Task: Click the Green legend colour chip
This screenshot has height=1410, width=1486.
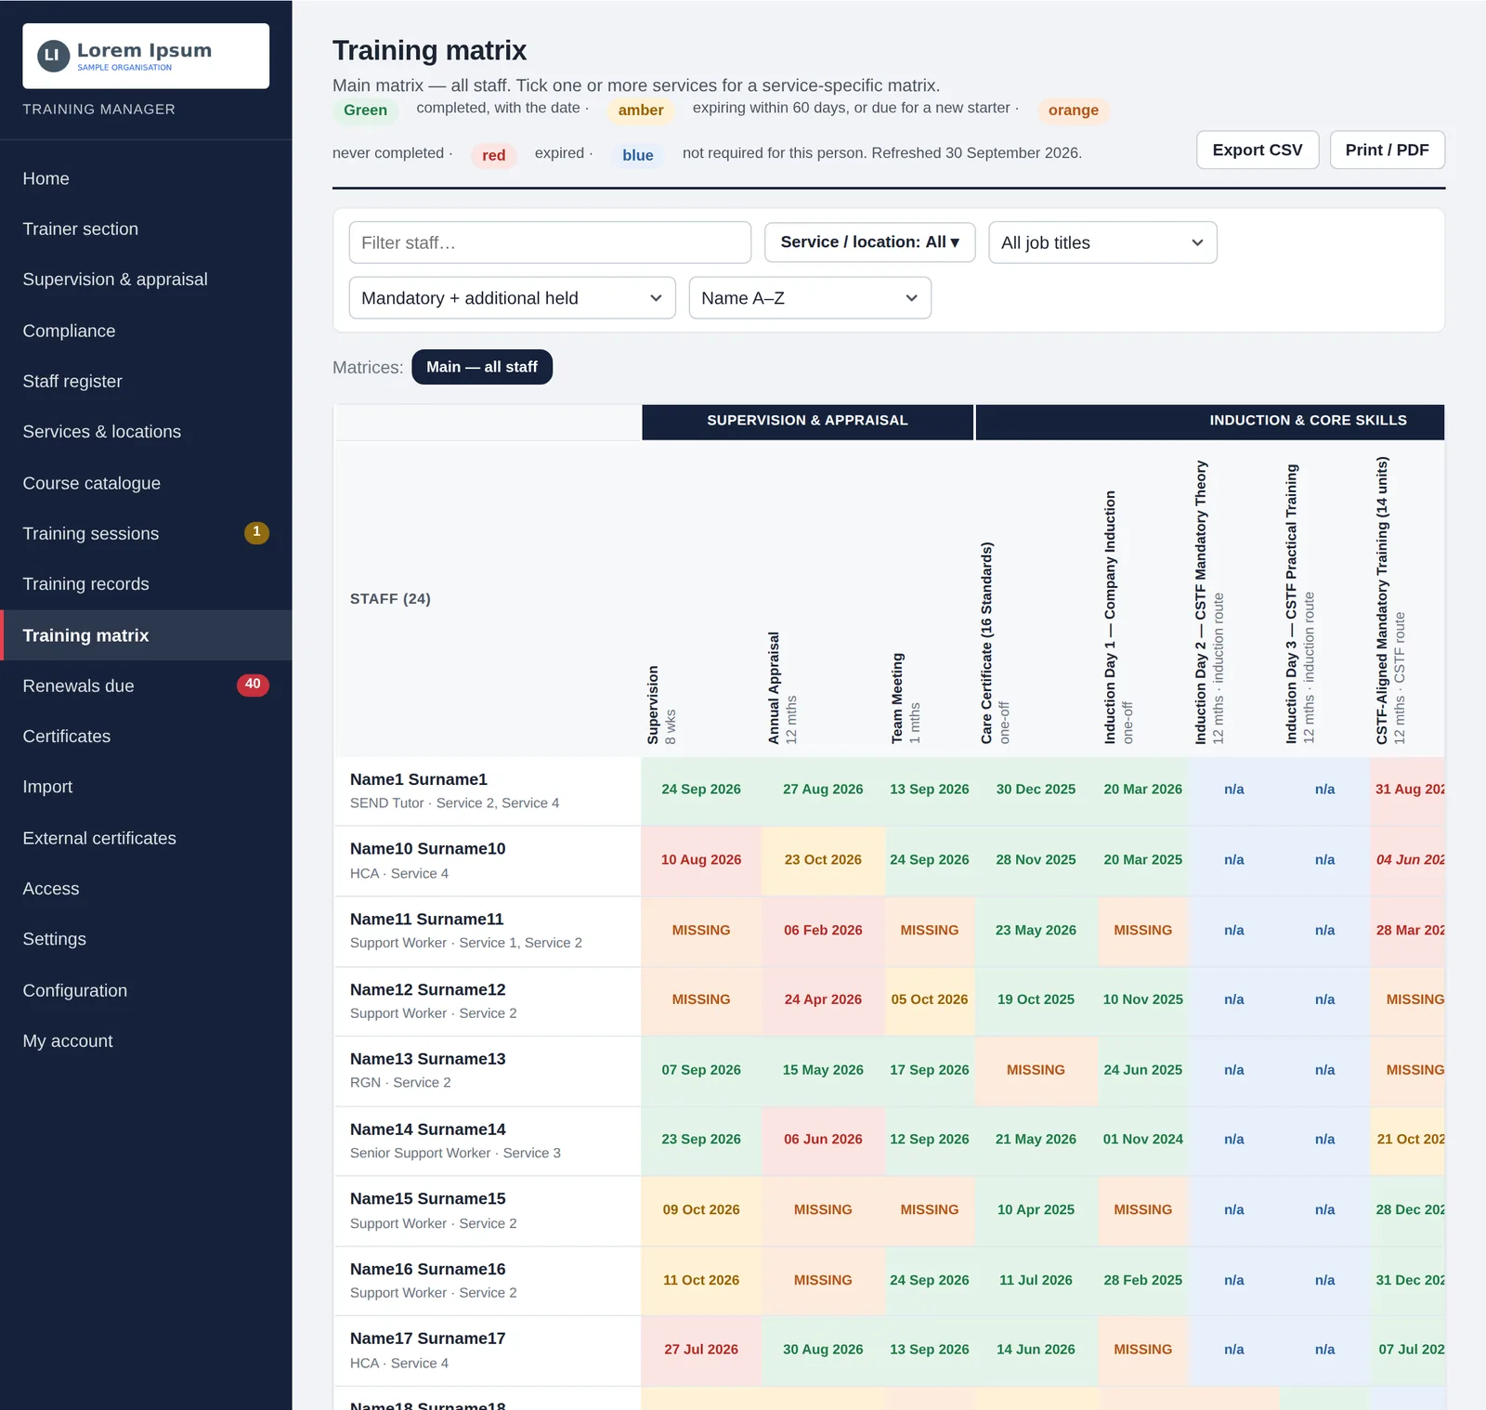Action: click(x=365, y=110)
